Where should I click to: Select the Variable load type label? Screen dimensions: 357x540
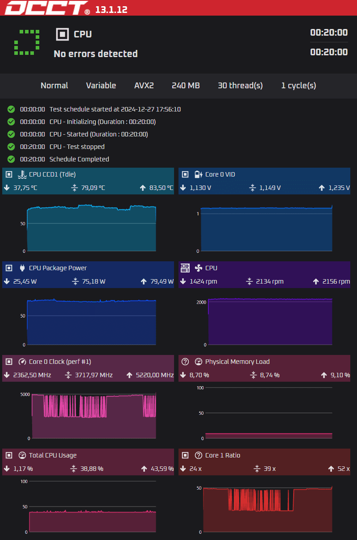point(101,86)
